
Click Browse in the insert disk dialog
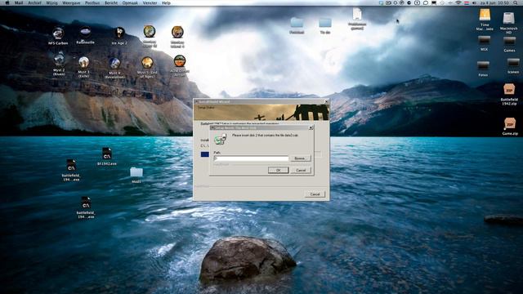tap(300, 158)
